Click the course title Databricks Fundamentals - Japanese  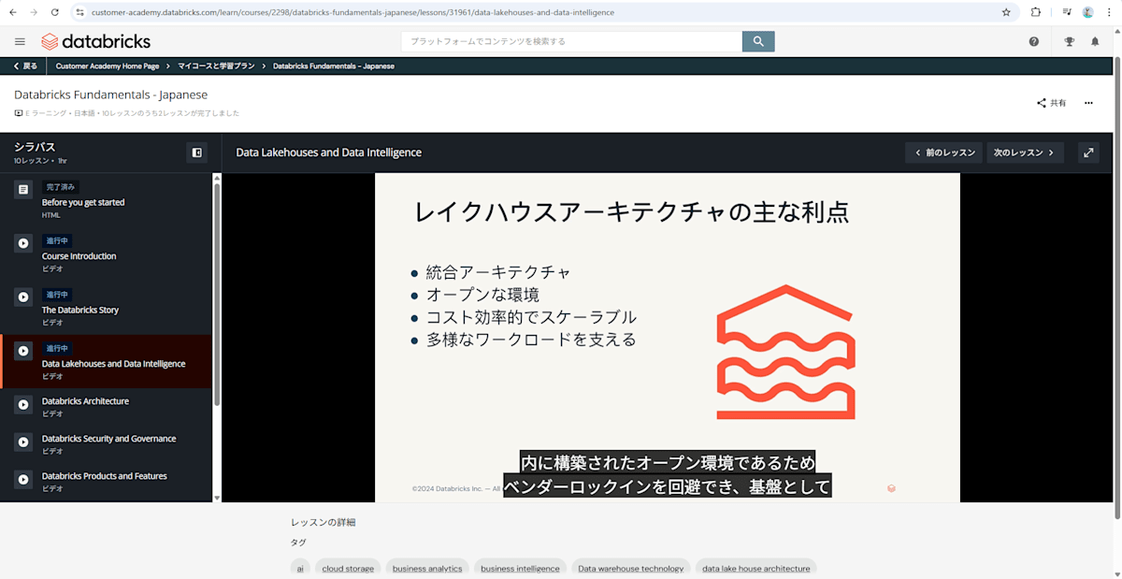coord(110,94)
